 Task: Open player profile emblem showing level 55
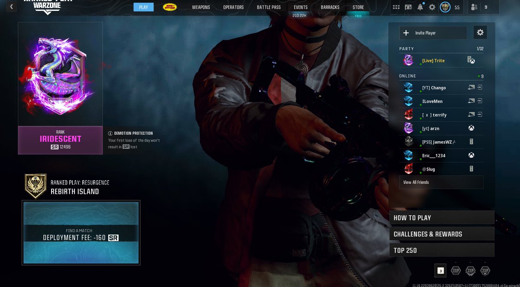445,7
